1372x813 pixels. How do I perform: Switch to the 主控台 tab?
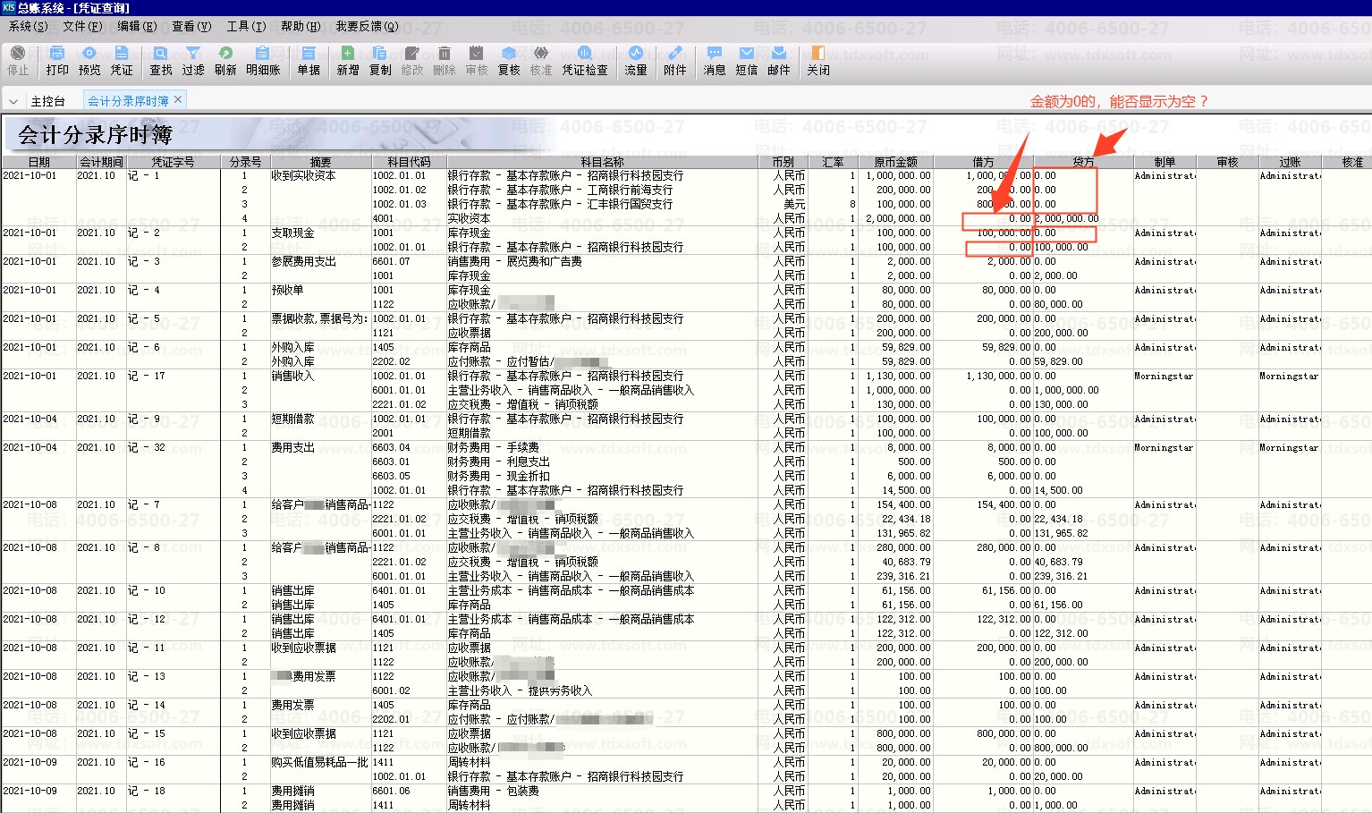click(x=47, y=101)
